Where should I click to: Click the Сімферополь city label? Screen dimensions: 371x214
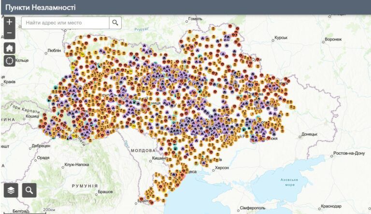coord(253,208)
